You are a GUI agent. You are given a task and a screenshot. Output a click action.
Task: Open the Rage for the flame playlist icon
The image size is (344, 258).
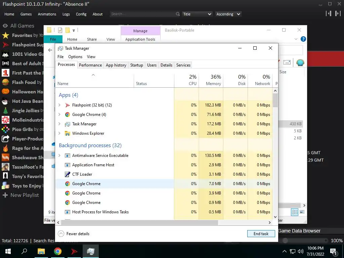coord(5,148)
